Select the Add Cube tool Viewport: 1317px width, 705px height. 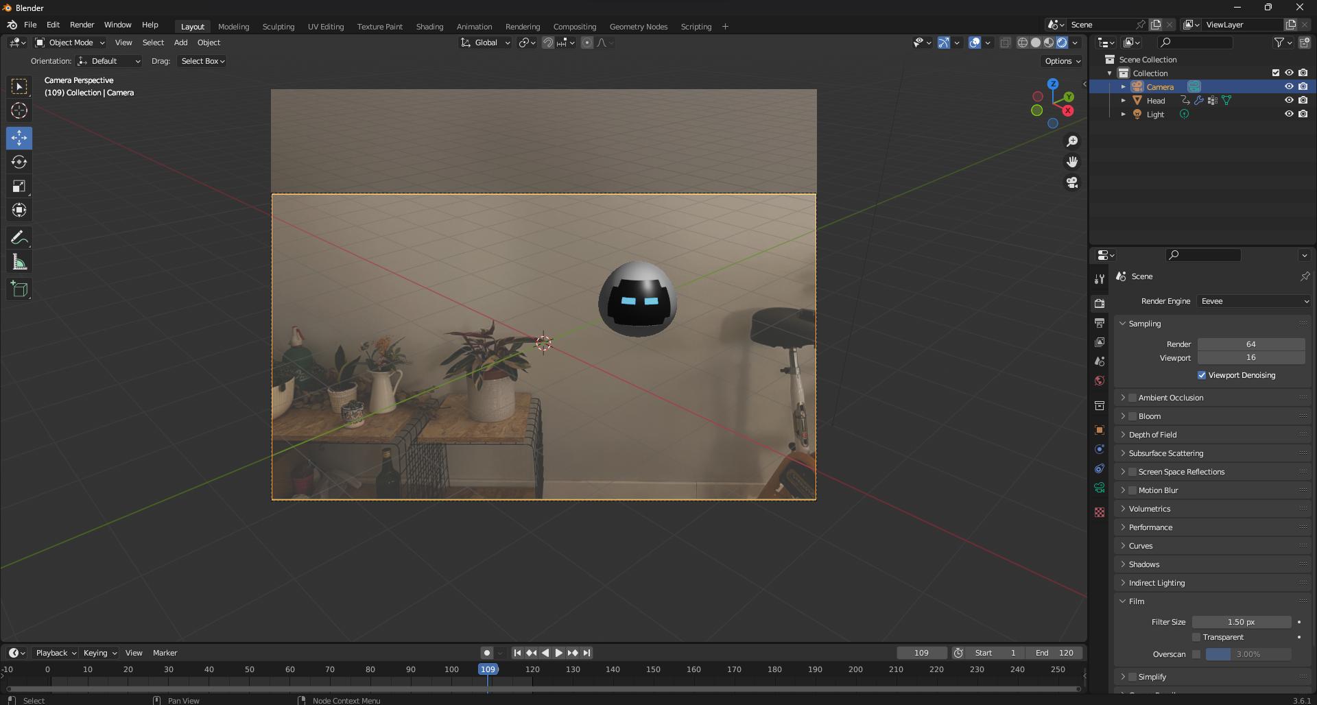[x=19, y=289]
